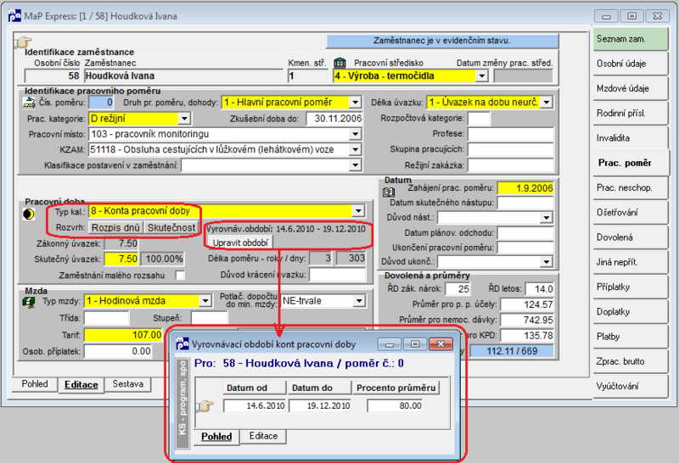The image size is (679, 463).
Task: Open the Důvod ukonč. dropdown
Action: [x=547, y=262]
